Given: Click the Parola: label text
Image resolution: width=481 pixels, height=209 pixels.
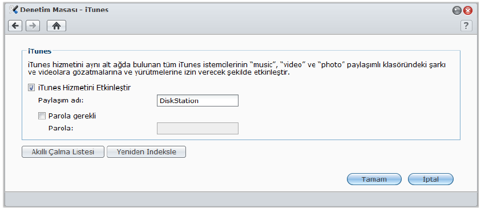Looking at the screenshot, I should [x=60, y=128].
